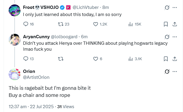Open reply thread on AryanCunny's tweet
The width and height of the screenshot is (183, 112).
(26, 59)
